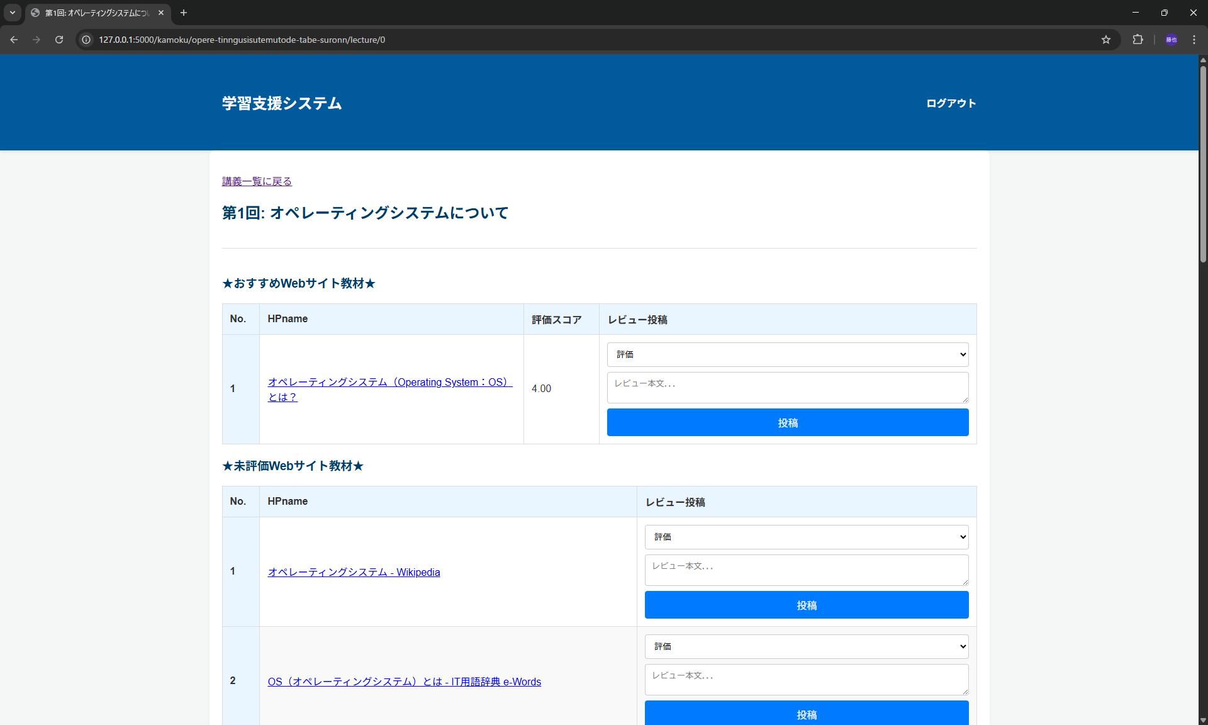Open Chrome three-dot menu

pos(1194,40)
